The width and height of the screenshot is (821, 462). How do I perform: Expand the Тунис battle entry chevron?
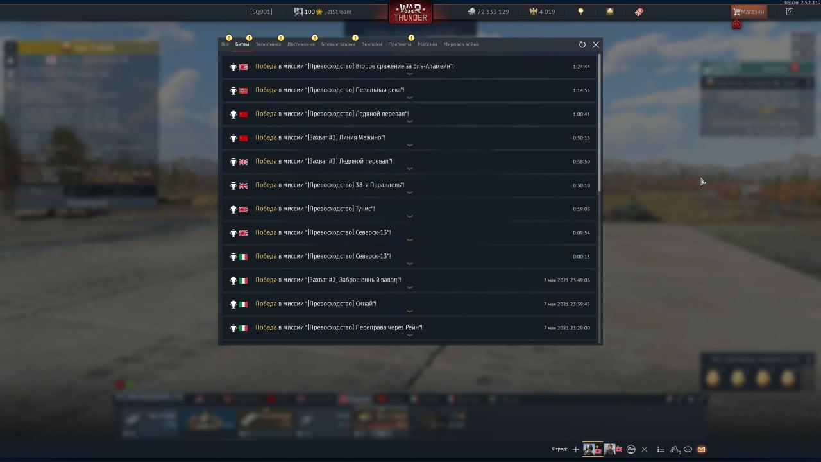[410, 216]
